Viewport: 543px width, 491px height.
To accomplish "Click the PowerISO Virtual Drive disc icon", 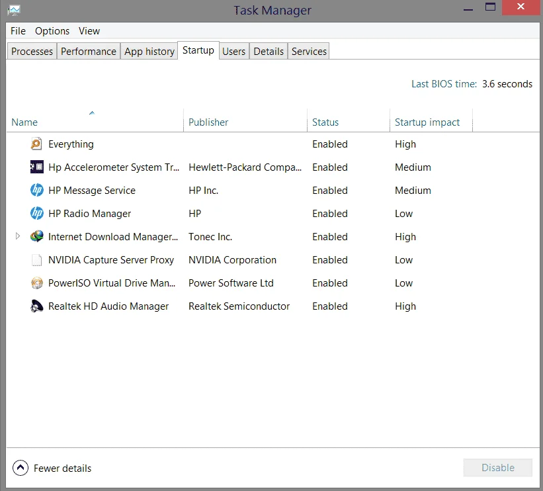I will pos(37,283).
